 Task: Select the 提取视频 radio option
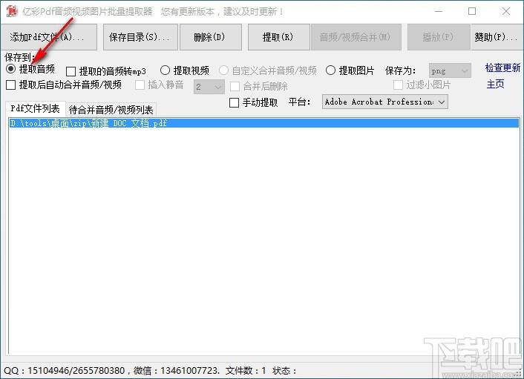coord(165,70)
